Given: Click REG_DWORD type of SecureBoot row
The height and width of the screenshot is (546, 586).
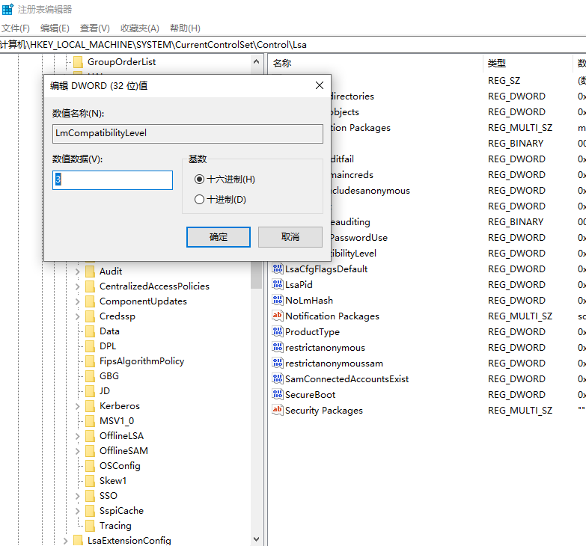Looking at the screenshot, I should tap(516, 395).
